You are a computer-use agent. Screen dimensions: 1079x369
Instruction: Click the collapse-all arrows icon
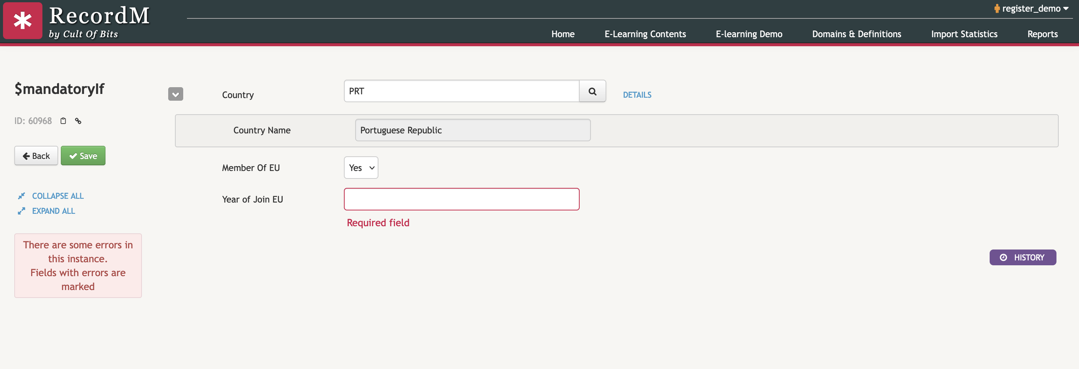click(x=21, y=196)
